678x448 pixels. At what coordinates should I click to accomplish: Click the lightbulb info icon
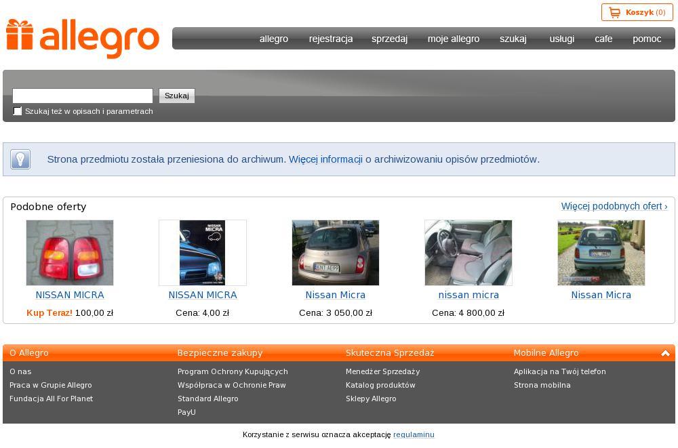20,159
